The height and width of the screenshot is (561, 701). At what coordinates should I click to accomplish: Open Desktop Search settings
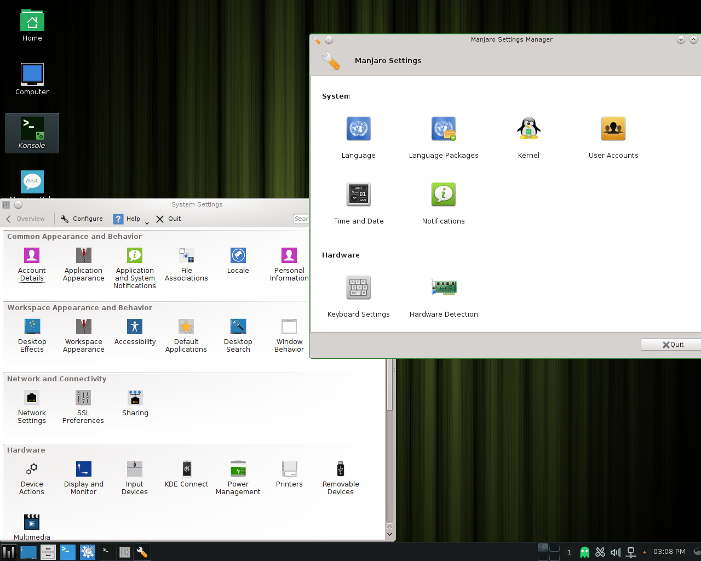(238, 336)
